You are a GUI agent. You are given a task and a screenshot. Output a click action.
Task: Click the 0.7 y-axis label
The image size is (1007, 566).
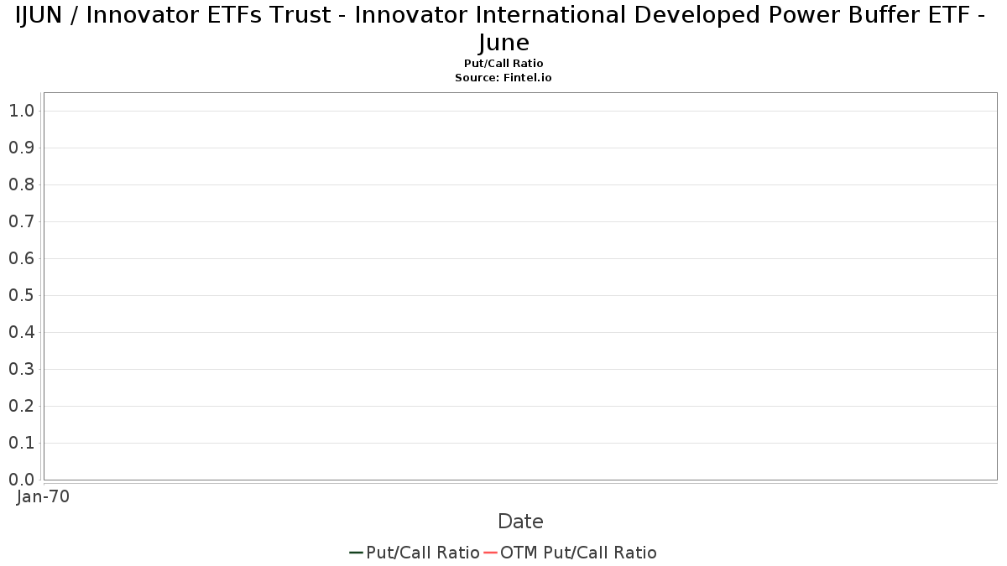click(21, 221)
